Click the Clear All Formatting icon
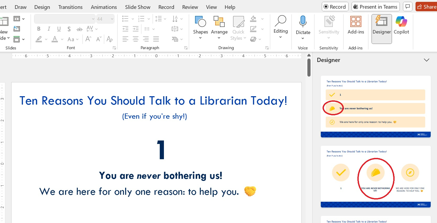The height and width of the screenshot is (223, 437). tap(110, 39)
